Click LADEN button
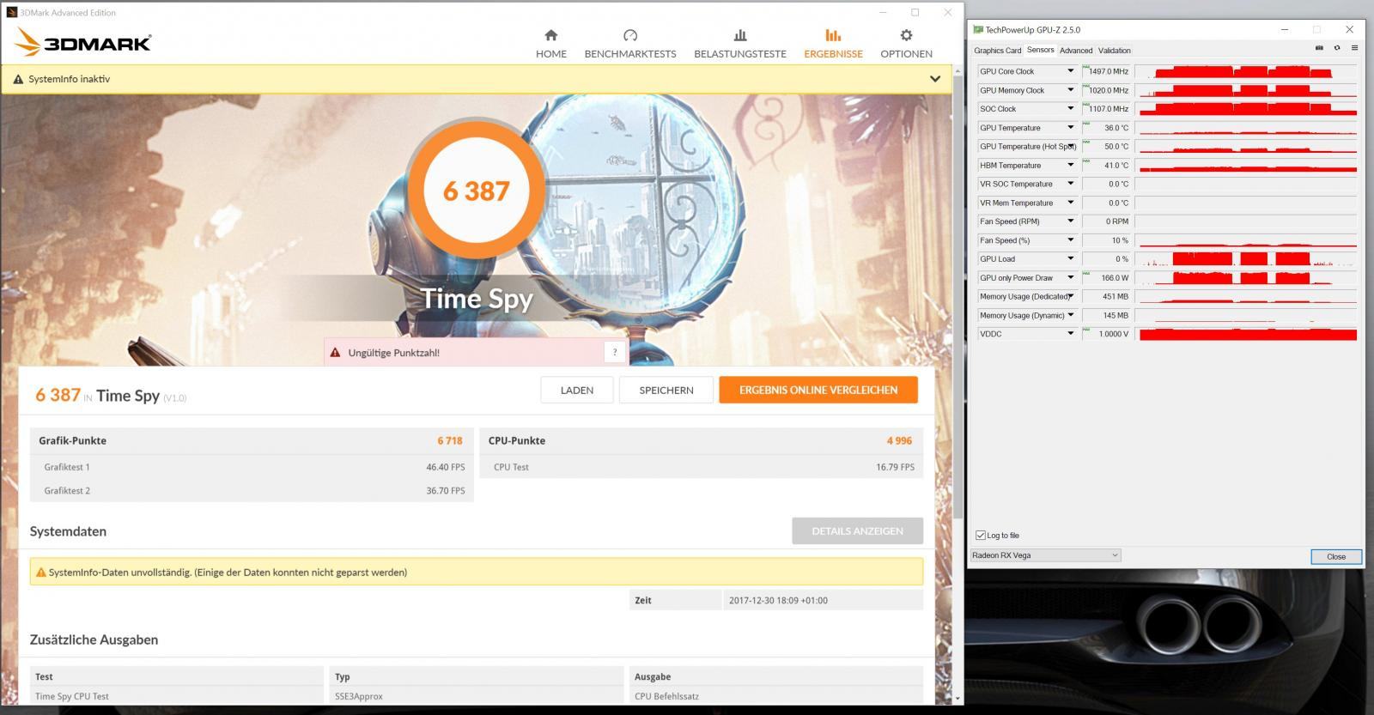Screen dimensions: 1374x715 [x=577, y=390]
